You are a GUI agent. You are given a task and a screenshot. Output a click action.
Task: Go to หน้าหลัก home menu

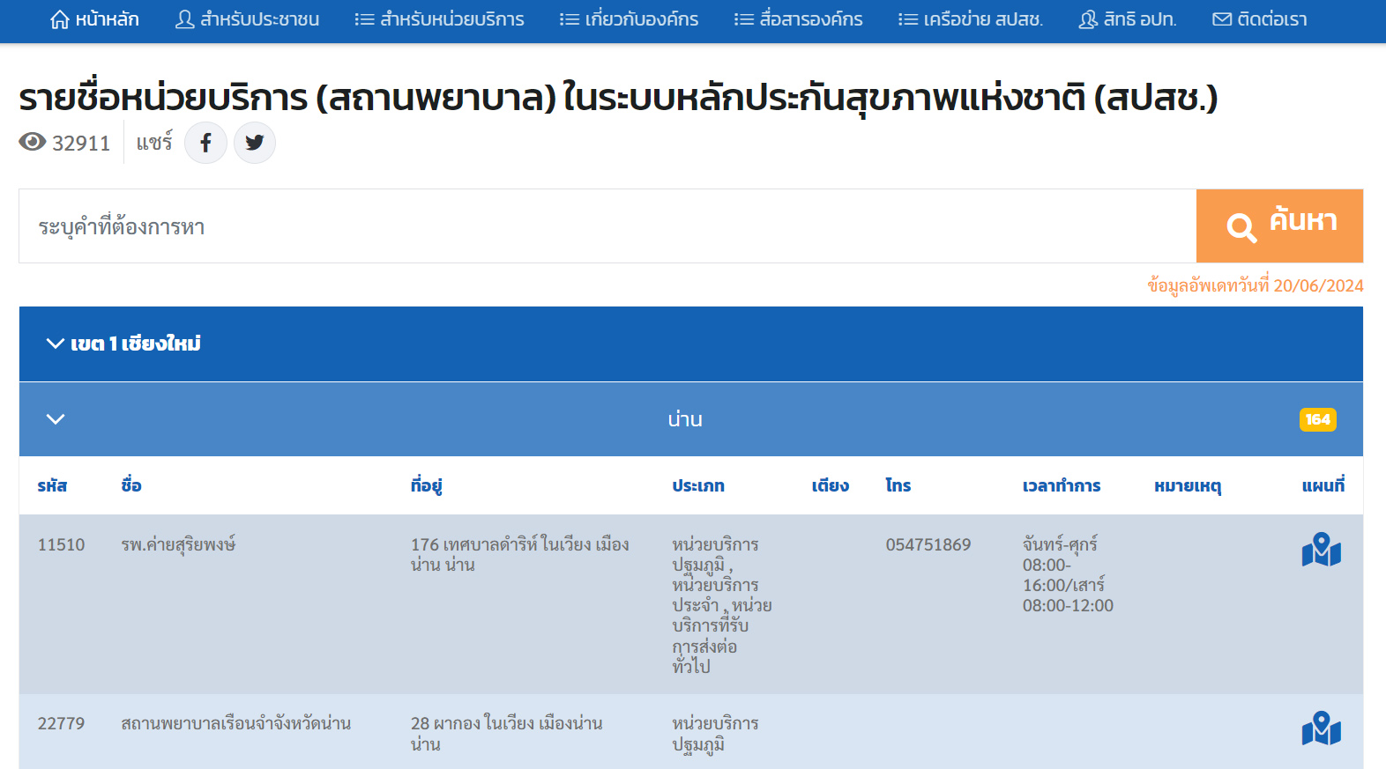point(94,19)
